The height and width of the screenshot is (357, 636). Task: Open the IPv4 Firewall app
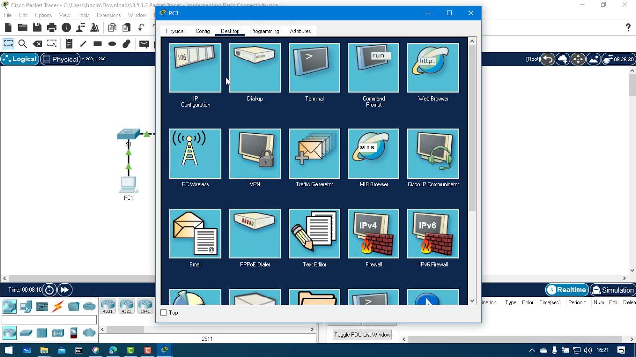tap(374, 234)
